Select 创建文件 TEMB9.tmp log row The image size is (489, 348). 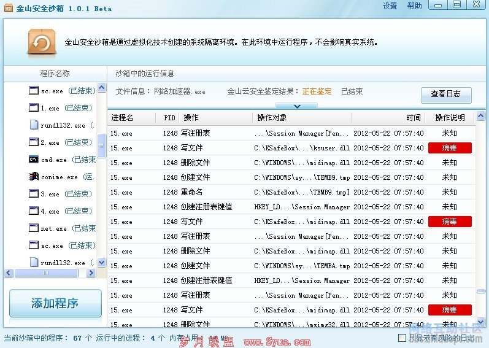[291, 177]
